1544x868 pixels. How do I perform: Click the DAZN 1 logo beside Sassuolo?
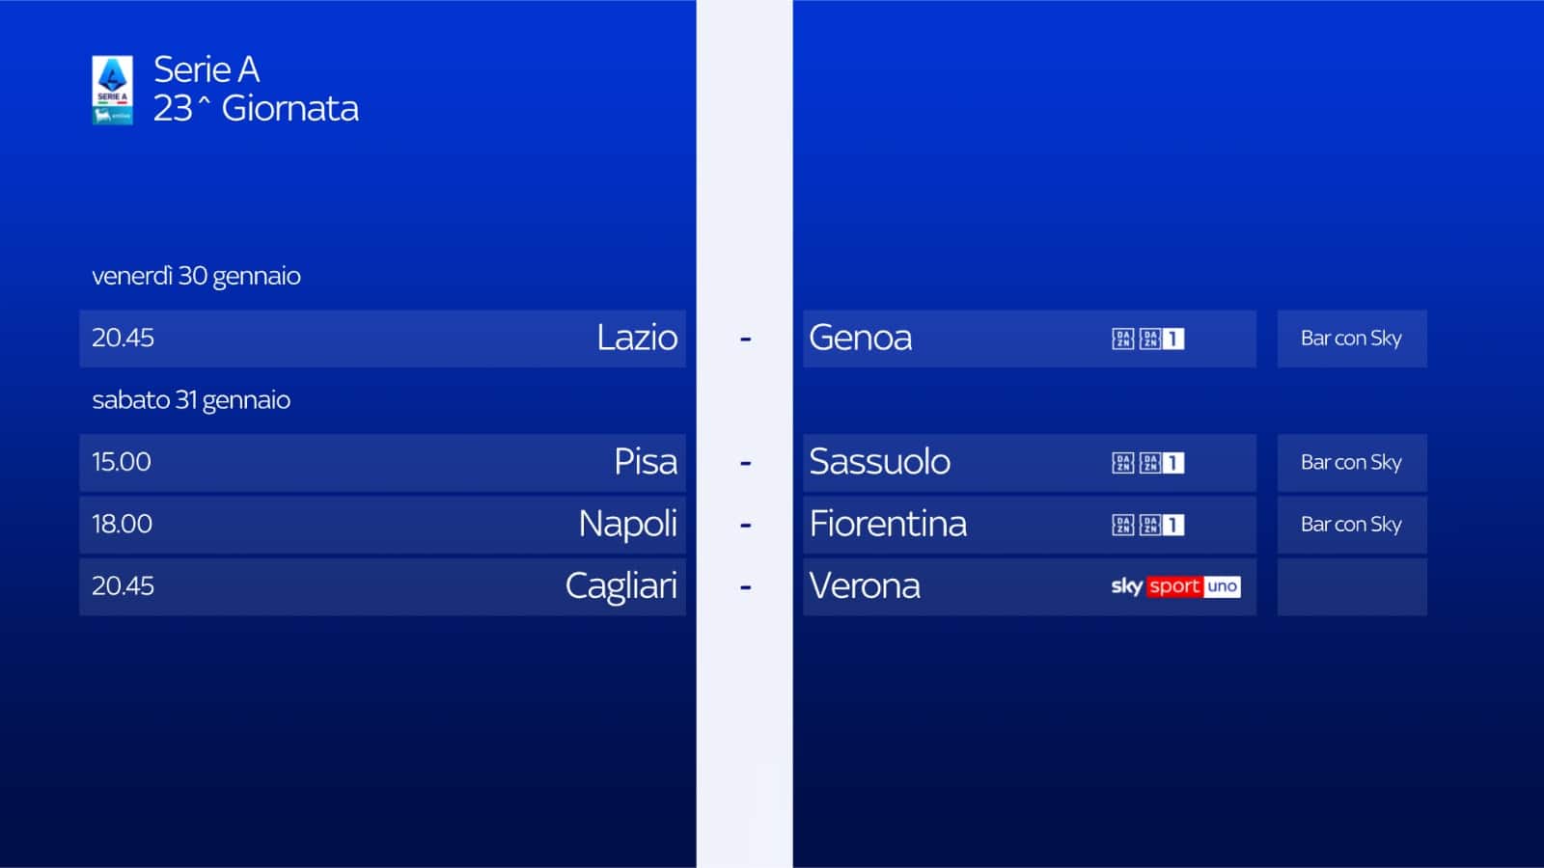(1161, 463)
